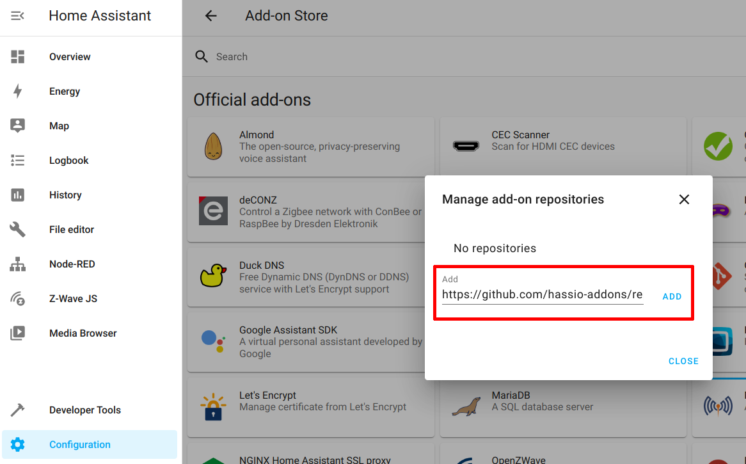Click the Developer Tools label
This screenshot has width=746, height=464.
85,410
